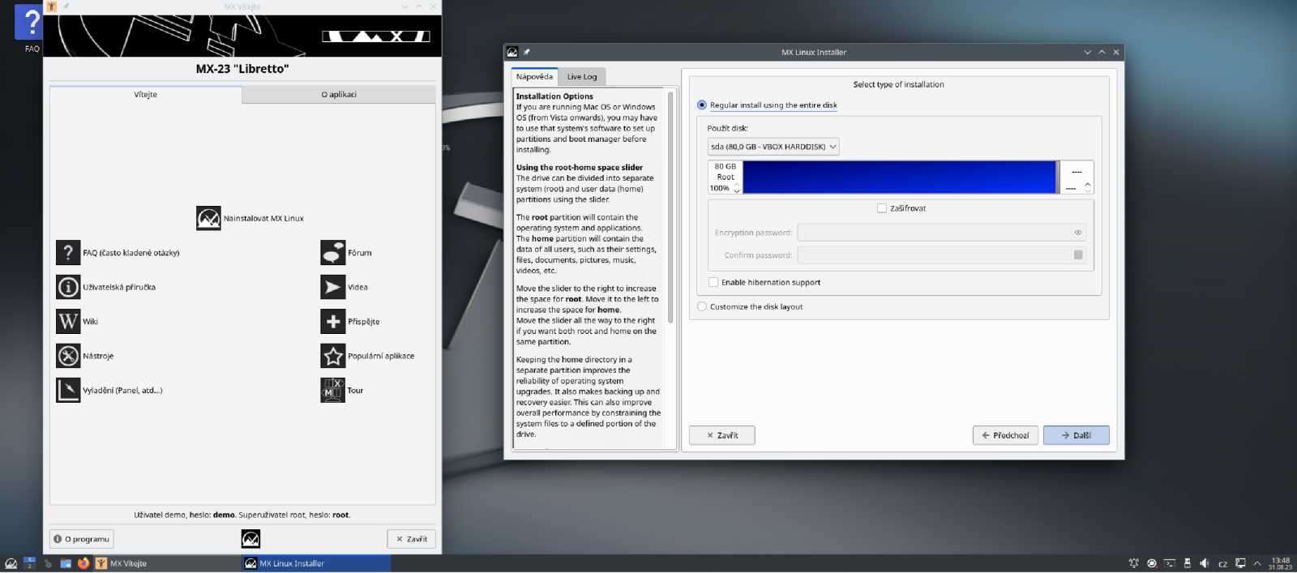The image size is (1297, 573).
Task: Click the Nainstalovat MX Linux icon
Action: 208,218
